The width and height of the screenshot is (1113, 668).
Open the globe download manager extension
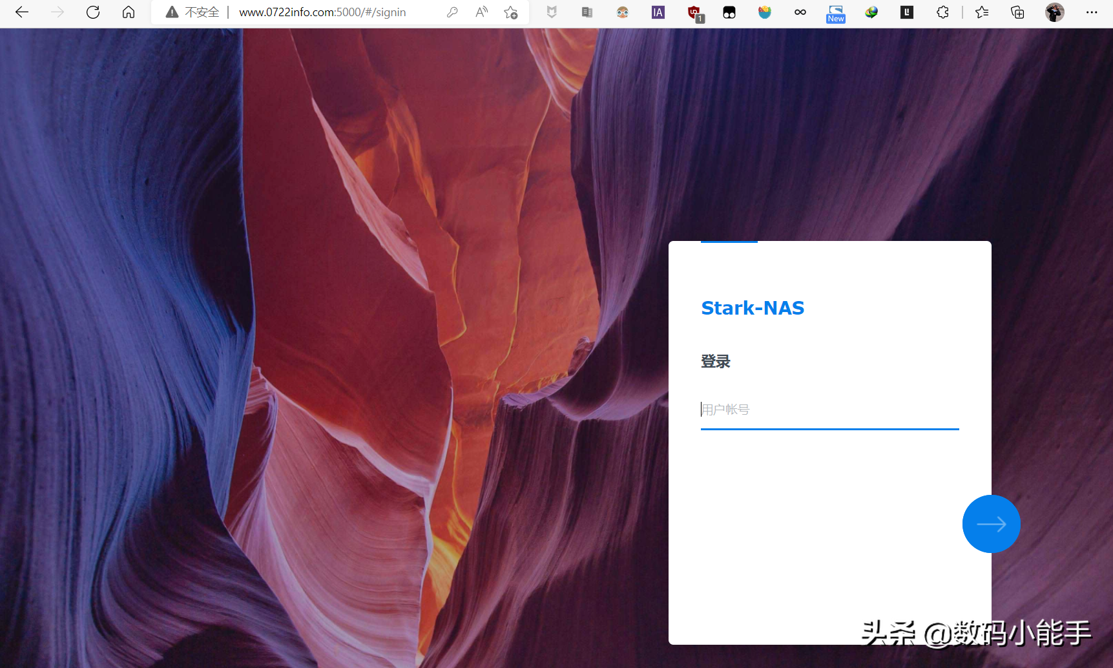871,12
